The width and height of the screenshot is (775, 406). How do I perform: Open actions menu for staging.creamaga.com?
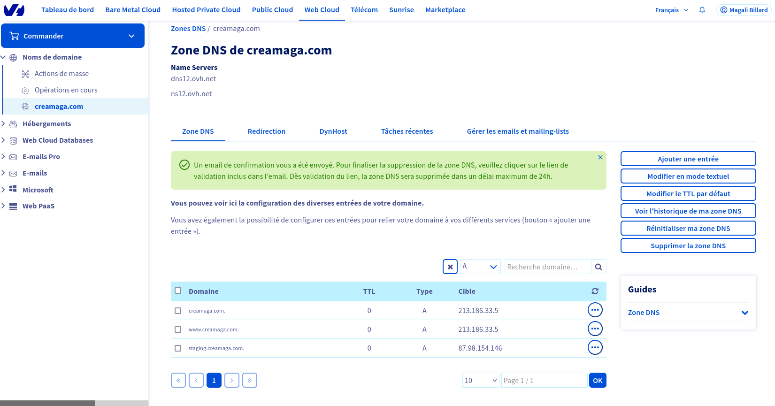(x=595, y=348)
